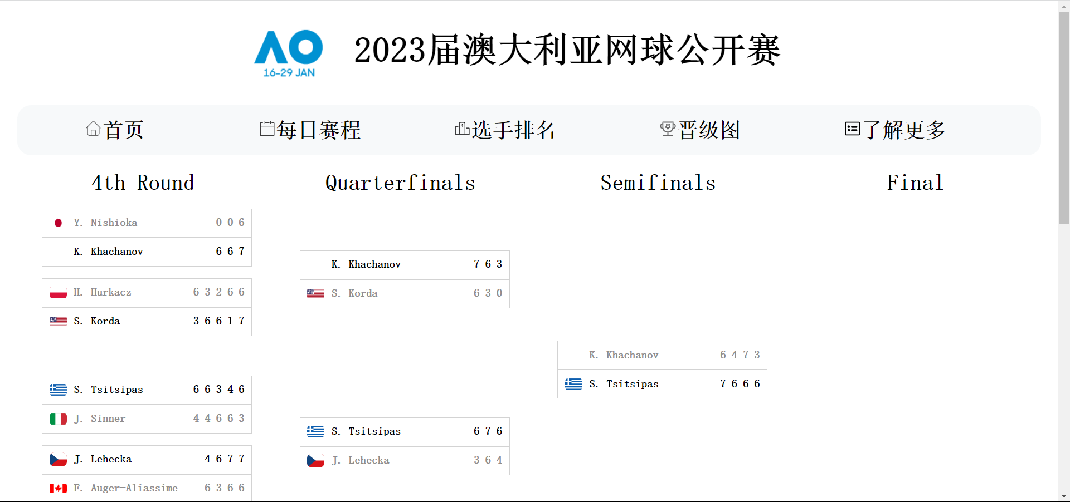Click the AO tournament logo
Viewport: 1070px width, 502px height.
(x=289, y=53)
